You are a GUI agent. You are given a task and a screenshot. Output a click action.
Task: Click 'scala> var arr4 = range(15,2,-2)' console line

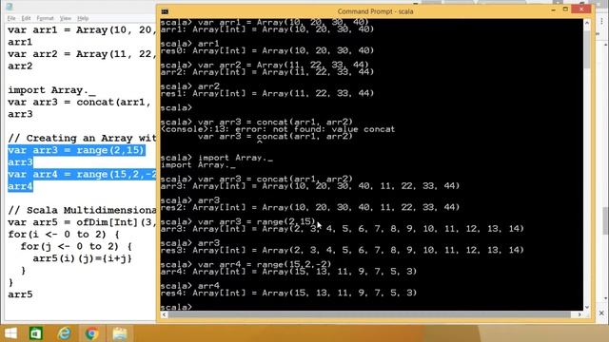tap(246, 264)
